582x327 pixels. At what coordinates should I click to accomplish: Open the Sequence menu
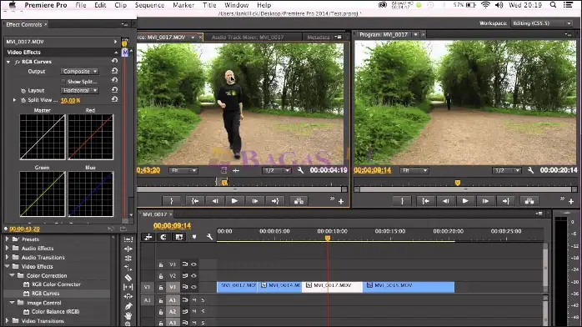point(149,5)
